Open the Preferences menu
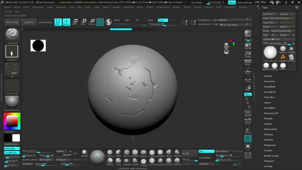 pyautogui.click(x=163, y=7)
